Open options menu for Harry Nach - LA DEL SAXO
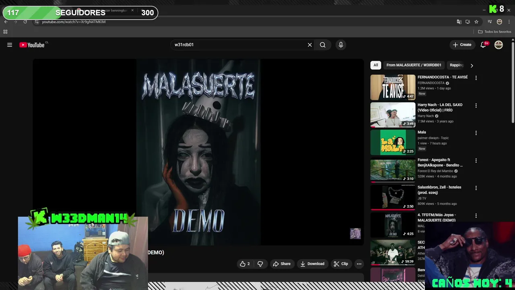Image resolution: width=515 pixels, height=290 pixels. [476, 106]
